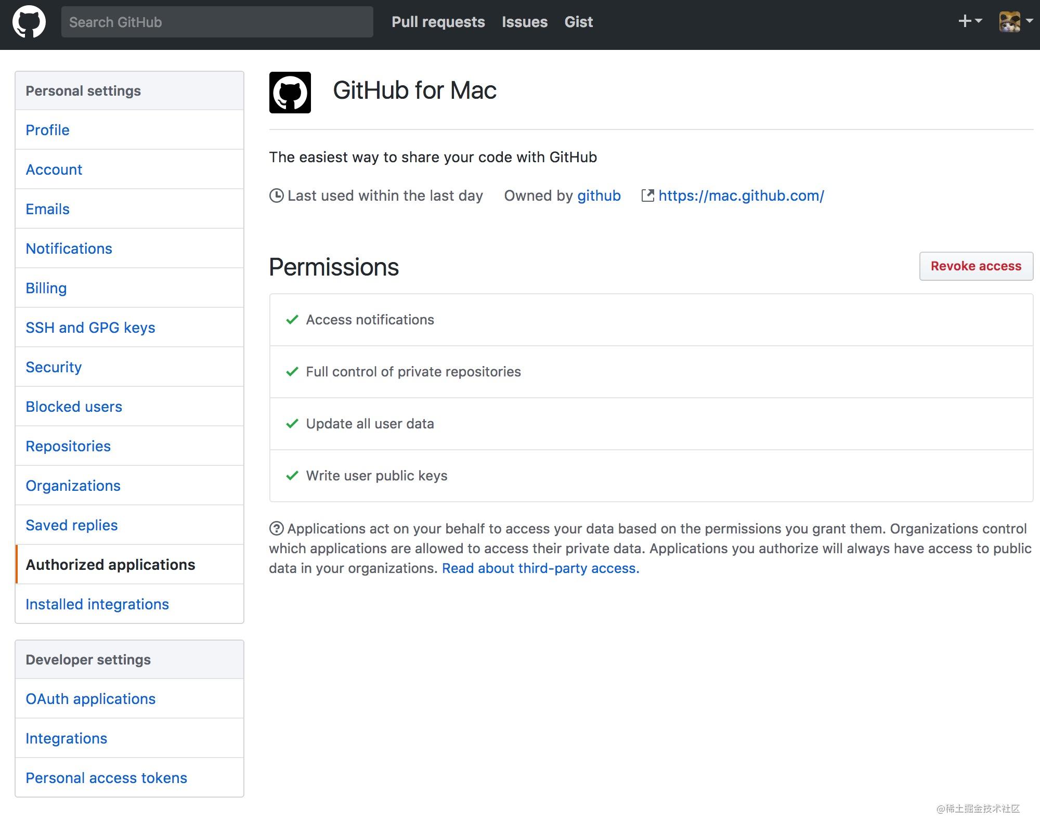Open the create-new dropdown caret beside the plus

(x=978, y=23)
